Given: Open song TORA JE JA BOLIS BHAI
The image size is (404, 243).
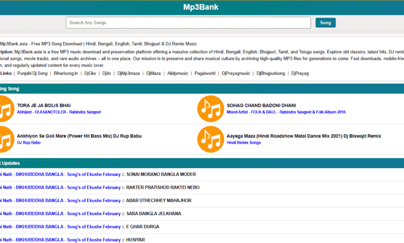Looking at the screenshot, I should click(44, 105).
